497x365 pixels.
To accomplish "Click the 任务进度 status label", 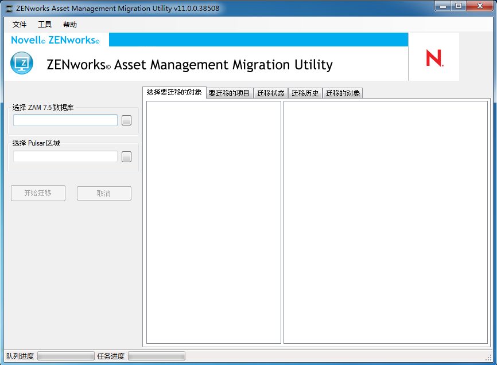I will click(x=111, y=356).
